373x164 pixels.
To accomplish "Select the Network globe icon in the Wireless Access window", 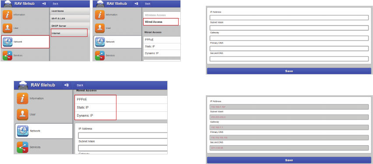I will coord(100,42).
